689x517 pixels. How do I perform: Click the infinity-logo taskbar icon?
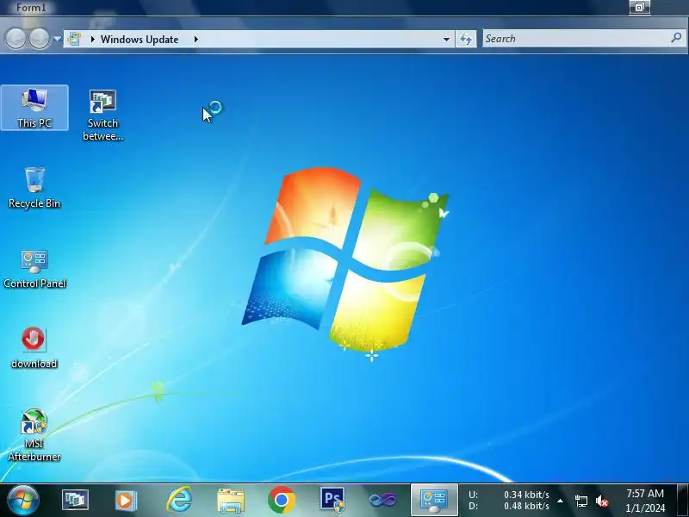382,500
